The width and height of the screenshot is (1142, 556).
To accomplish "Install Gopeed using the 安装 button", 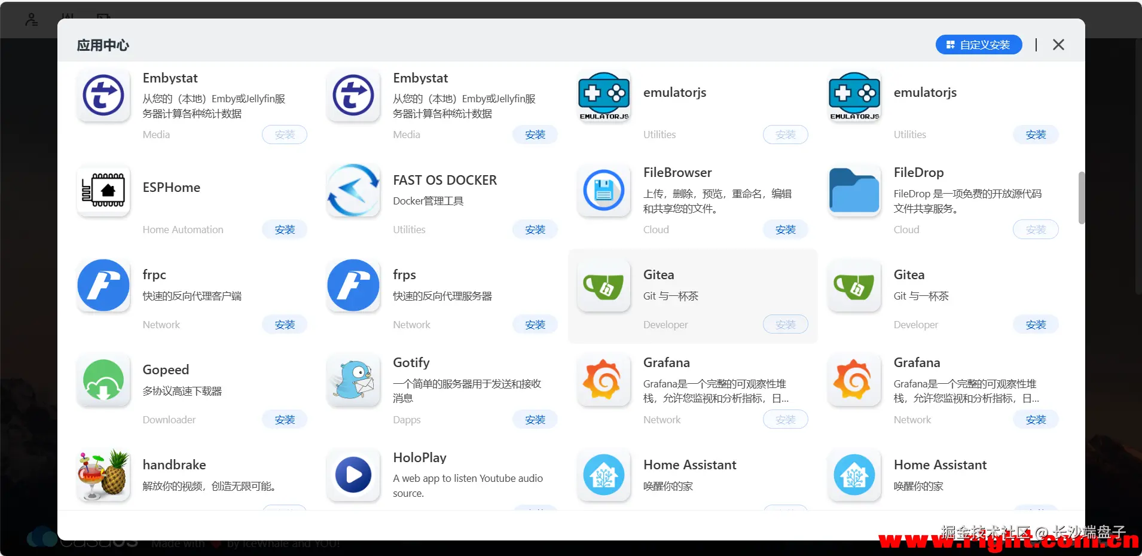I will [285, 420].
